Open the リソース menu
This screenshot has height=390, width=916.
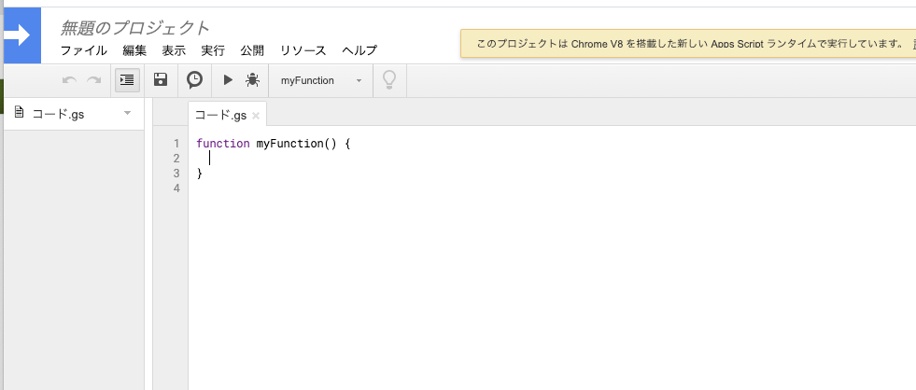tap(303, 50)
